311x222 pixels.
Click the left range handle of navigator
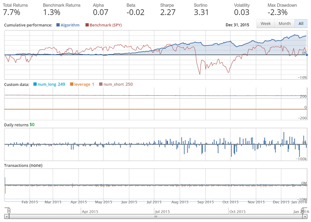(9, 211)
